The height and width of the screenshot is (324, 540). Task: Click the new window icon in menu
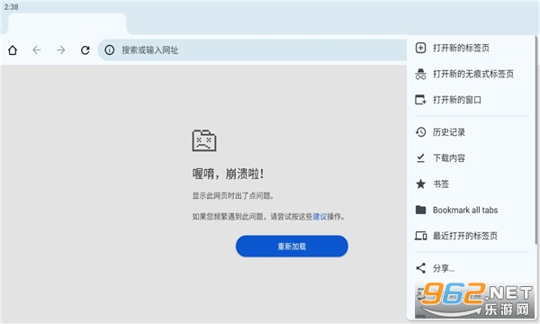tap(420, 100)
